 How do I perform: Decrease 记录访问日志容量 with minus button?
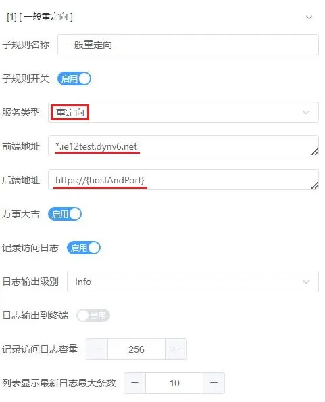(97, 349)
